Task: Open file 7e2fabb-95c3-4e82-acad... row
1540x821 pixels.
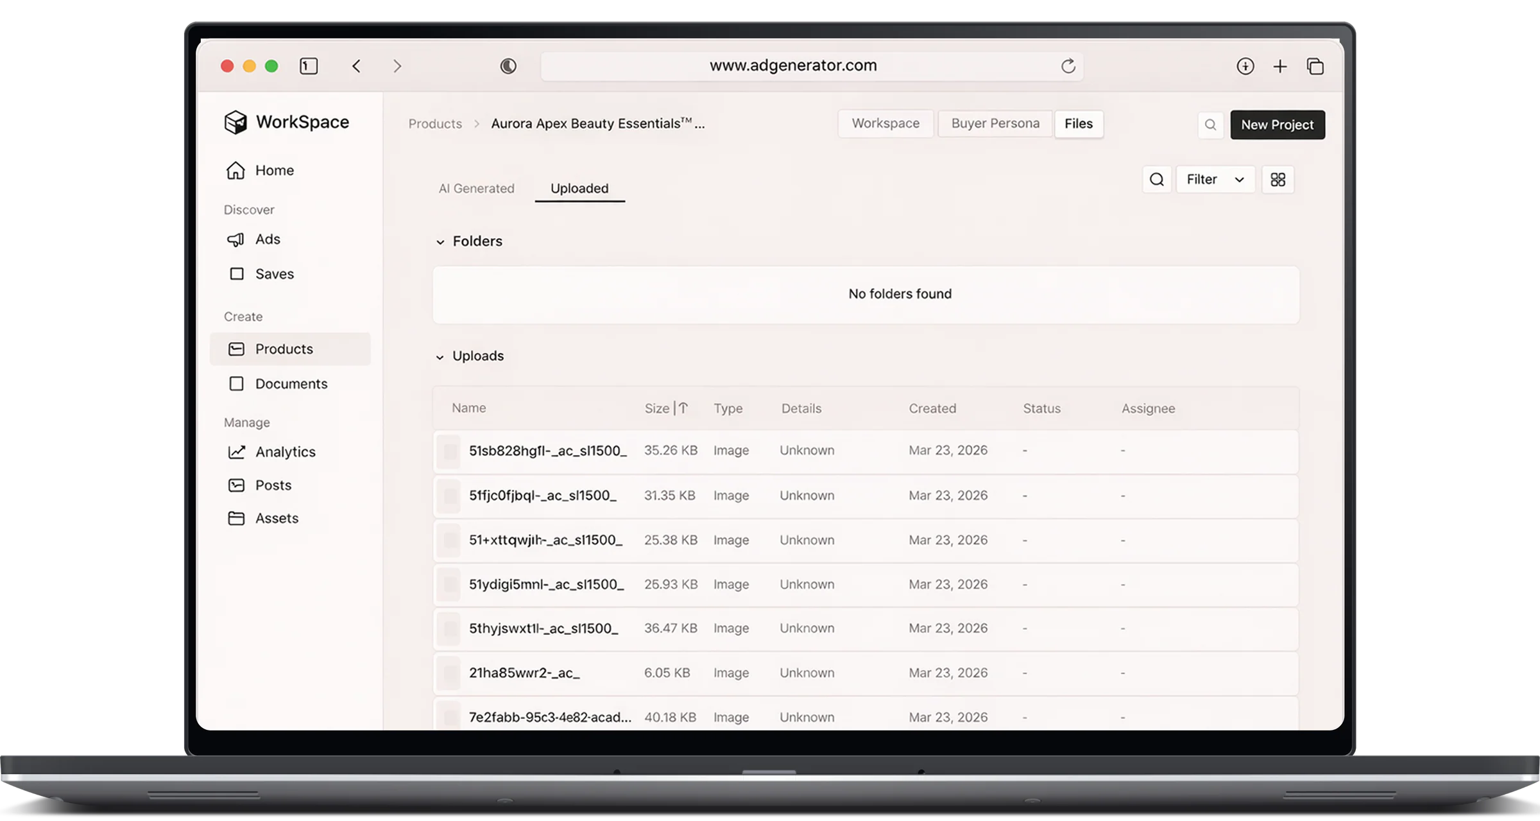Action: coord(866,715)
